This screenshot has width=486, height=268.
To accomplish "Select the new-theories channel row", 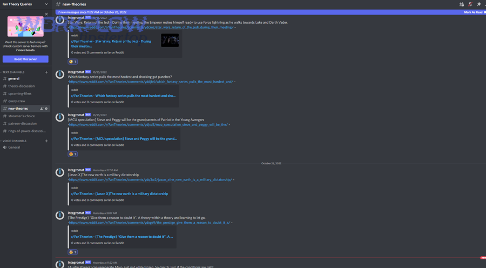I will (x=25, y=109).
